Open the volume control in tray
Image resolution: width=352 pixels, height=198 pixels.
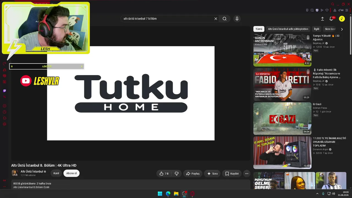(333, 194)
